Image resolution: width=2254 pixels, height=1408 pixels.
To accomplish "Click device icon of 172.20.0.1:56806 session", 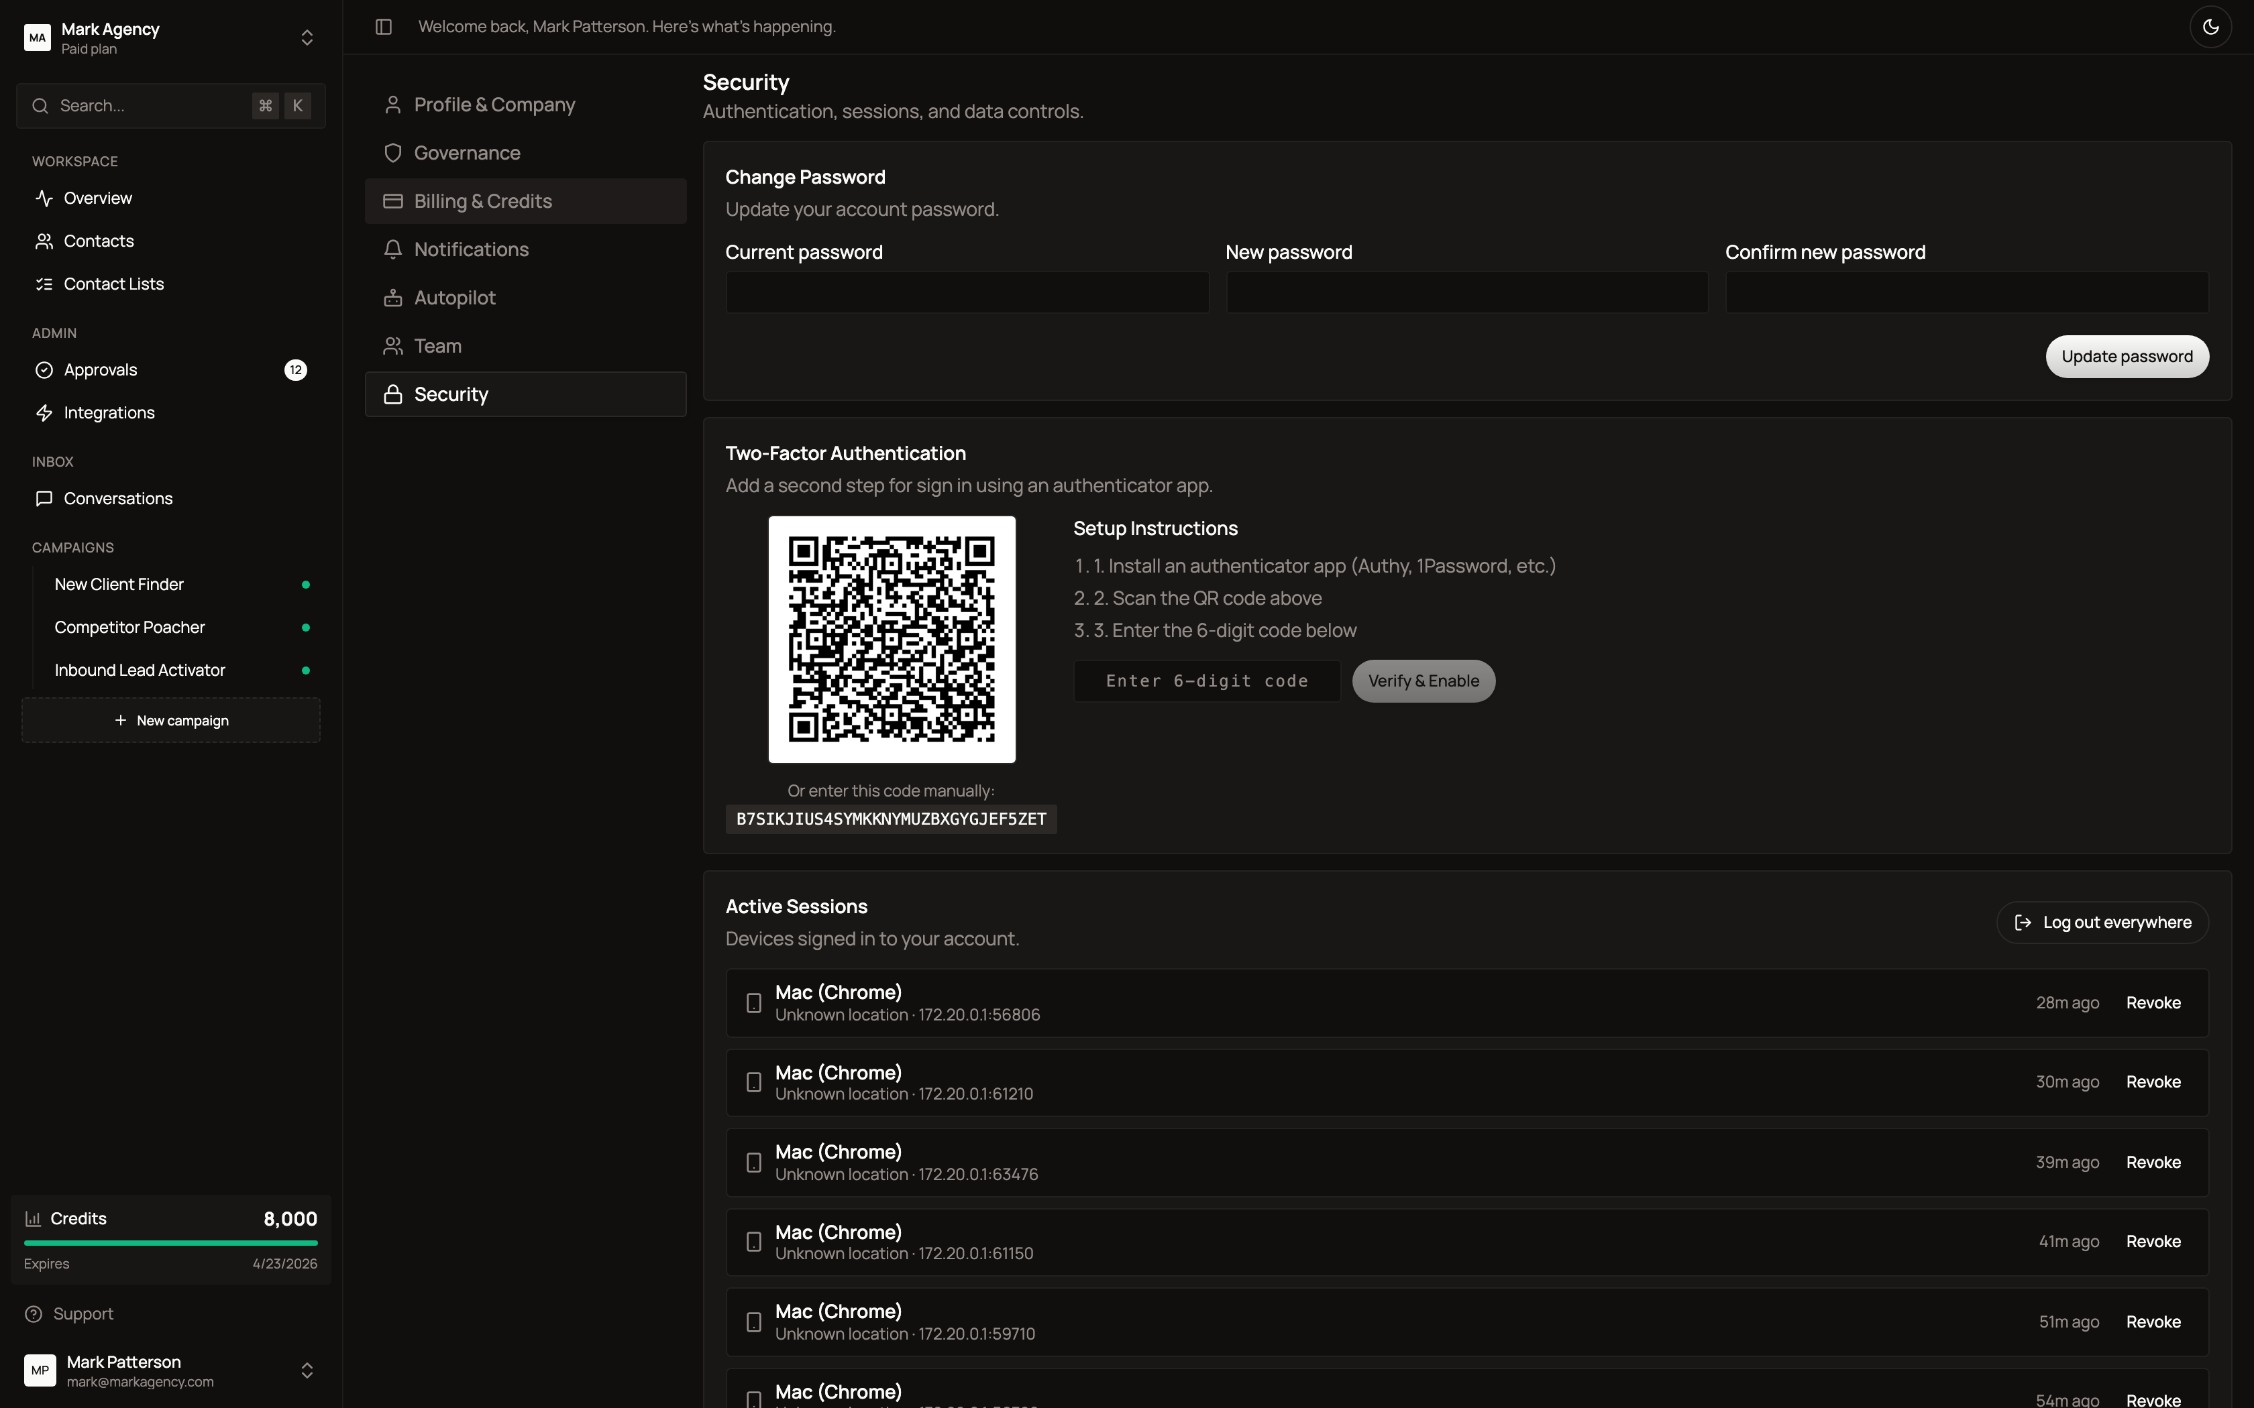I will pyautogui.click(x=753, y=1003).
